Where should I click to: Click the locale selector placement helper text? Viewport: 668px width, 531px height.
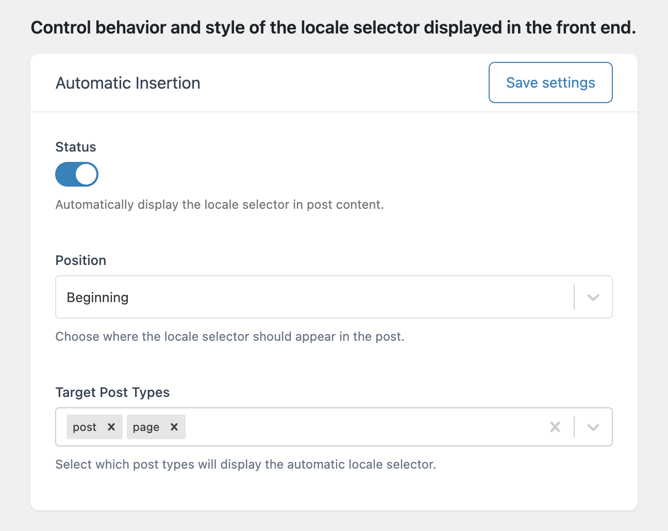tap(230, 336)
